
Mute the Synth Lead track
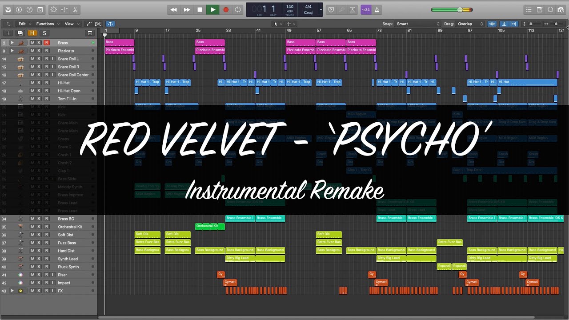tap(32, 259)
